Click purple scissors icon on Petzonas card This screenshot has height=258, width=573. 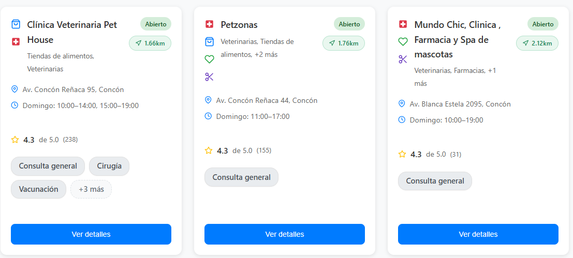[x=209, y=77]
